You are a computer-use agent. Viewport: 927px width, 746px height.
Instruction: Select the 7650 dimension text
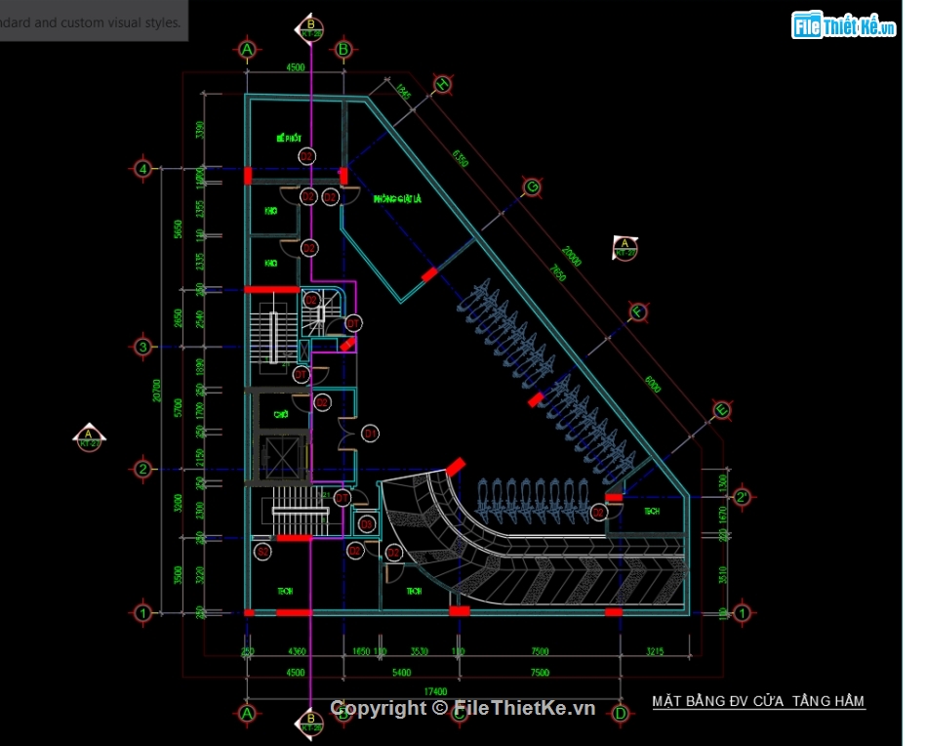click(x=558, y=273)
